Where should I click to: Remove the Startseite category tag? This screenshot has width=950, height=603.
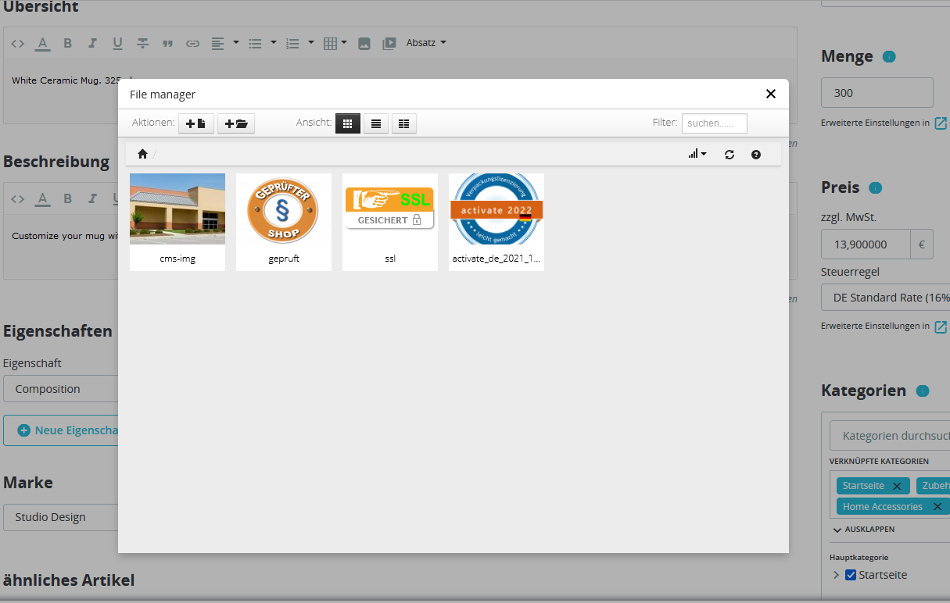click(897, 486)
